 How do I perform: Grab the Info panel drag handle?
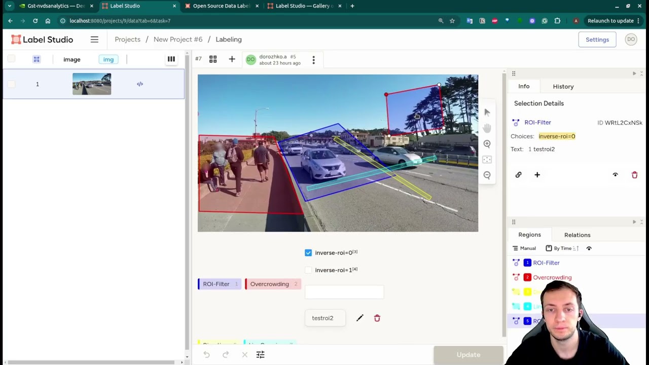(514, 74)
